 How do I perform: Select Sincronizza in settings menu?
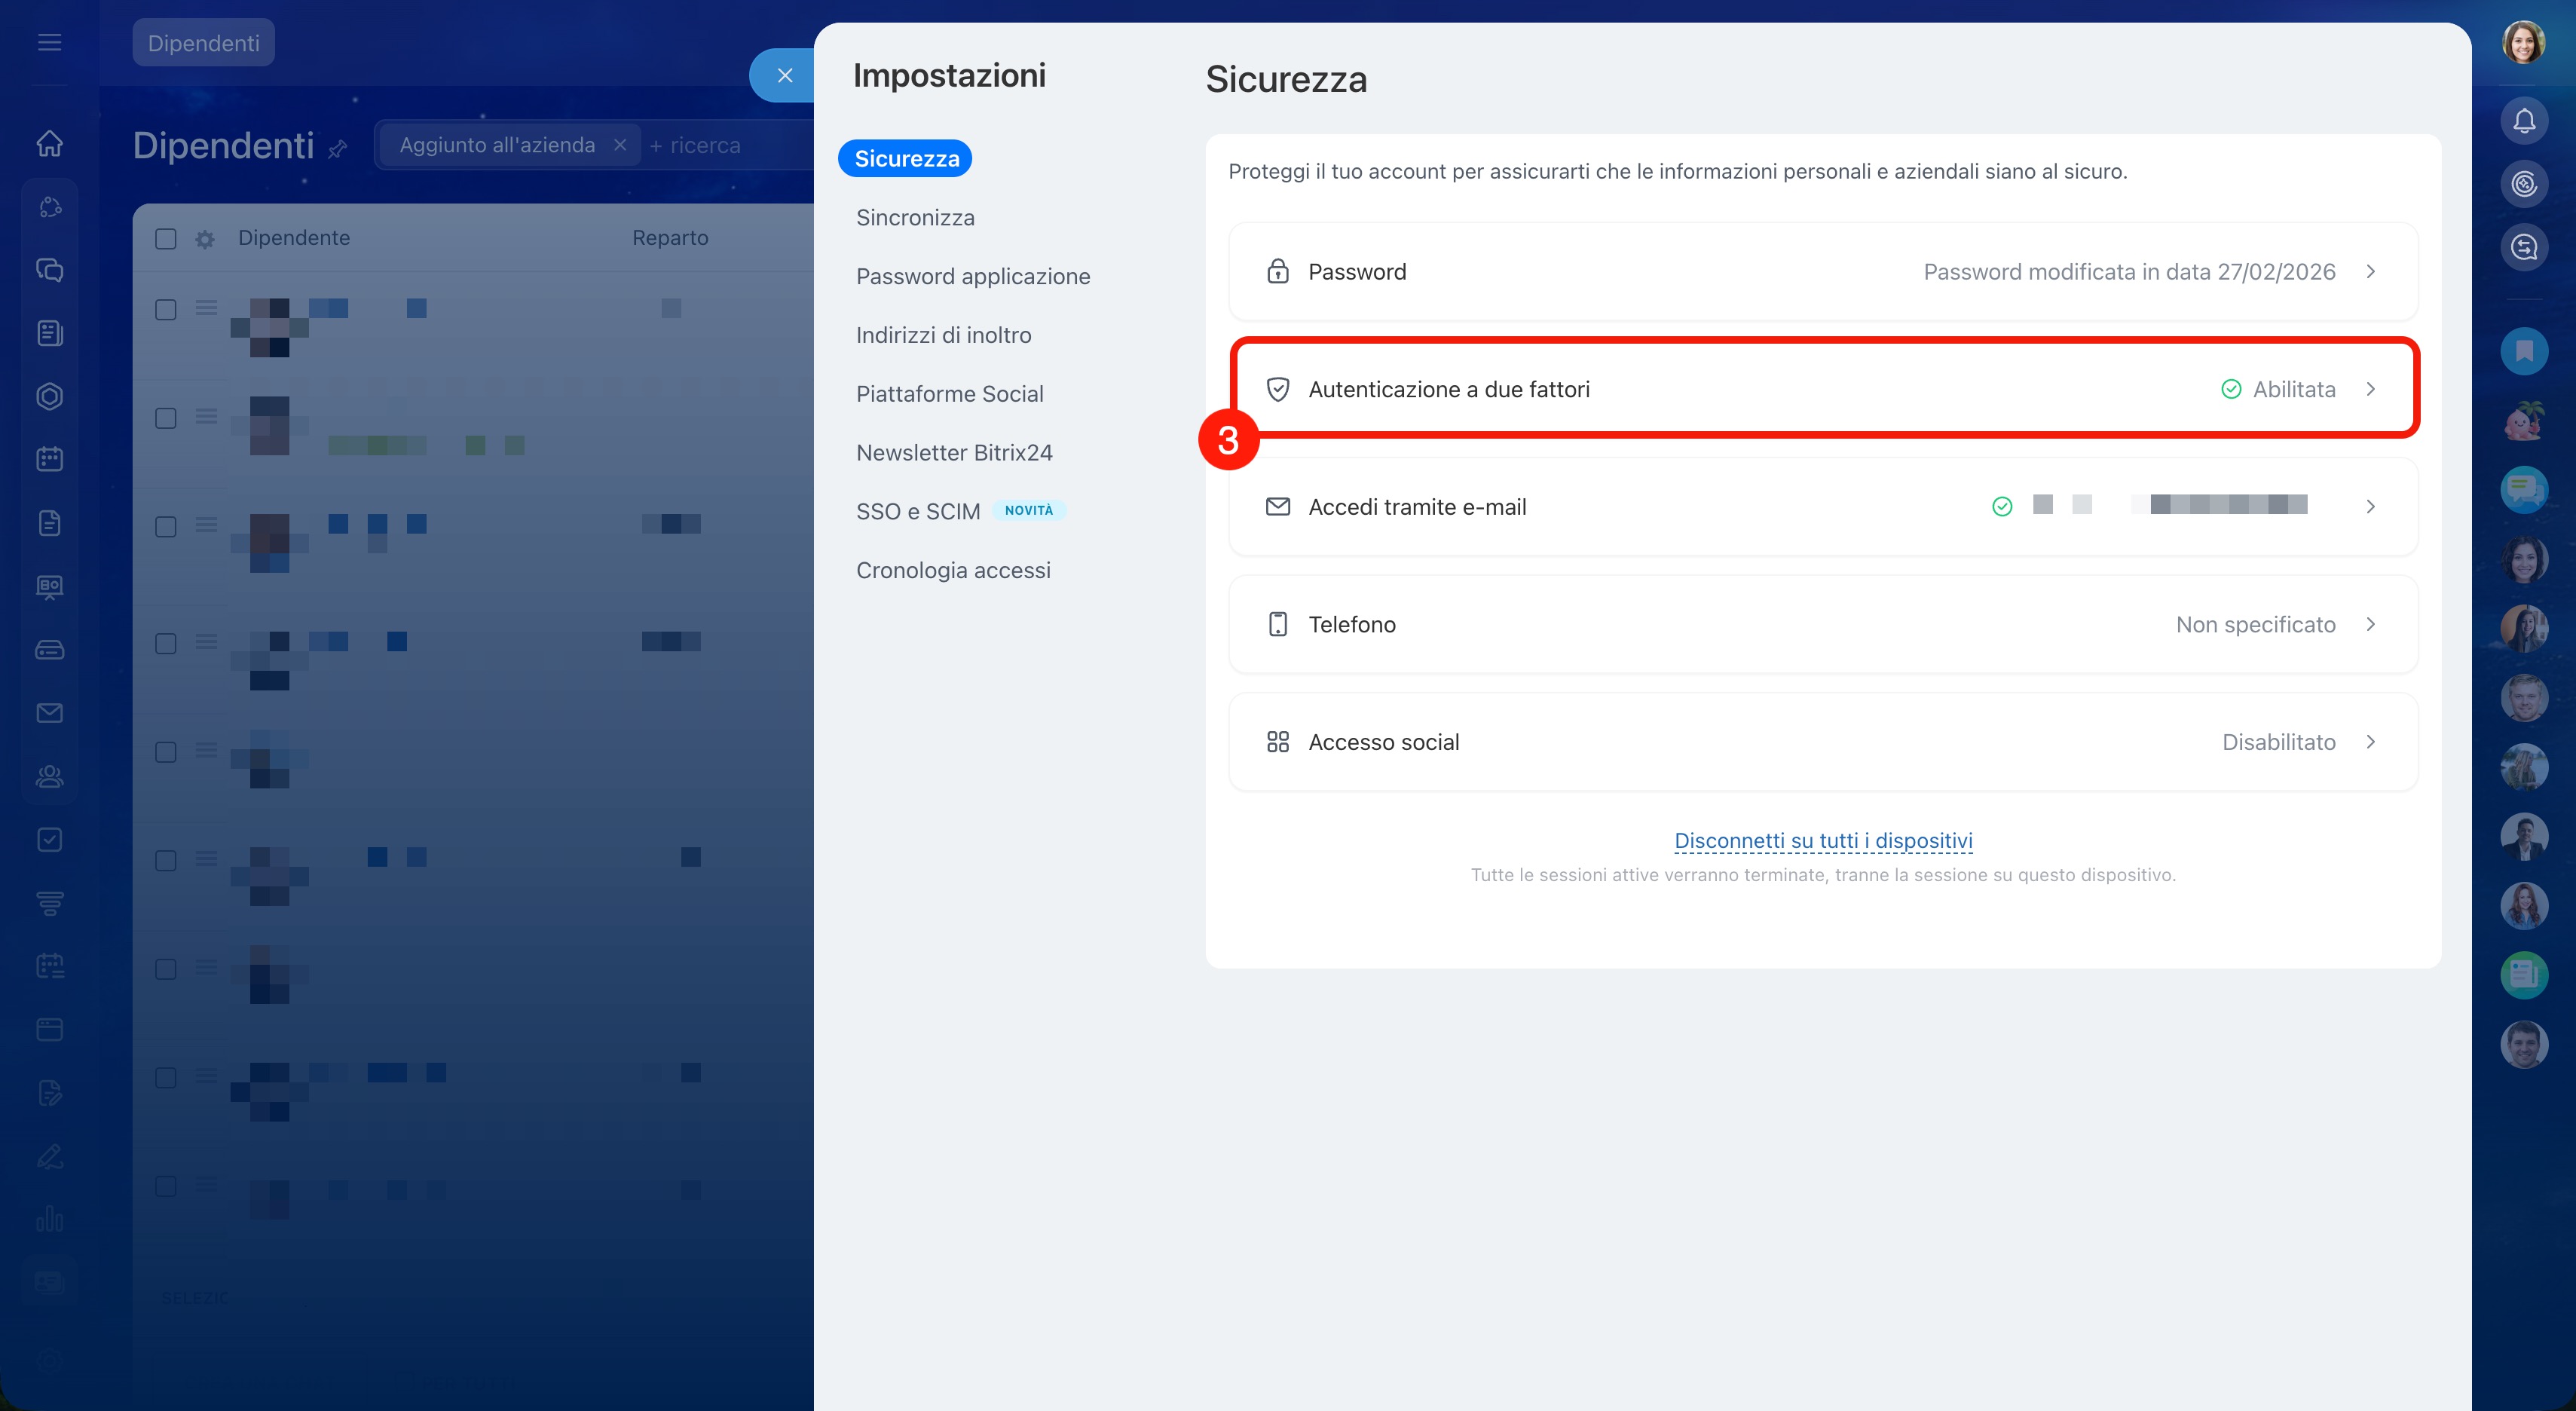915,218
